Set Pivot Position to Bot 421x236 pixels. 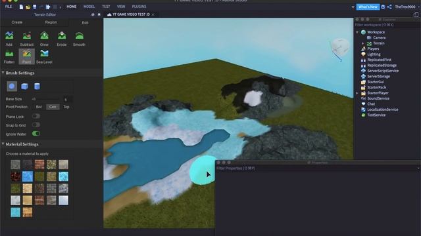pos(39,107)
